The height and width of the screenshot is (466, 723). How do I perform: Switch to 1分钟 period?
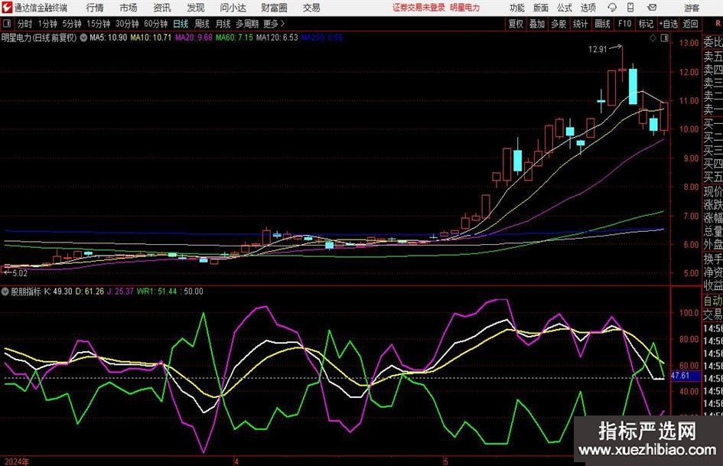(47, 24)
